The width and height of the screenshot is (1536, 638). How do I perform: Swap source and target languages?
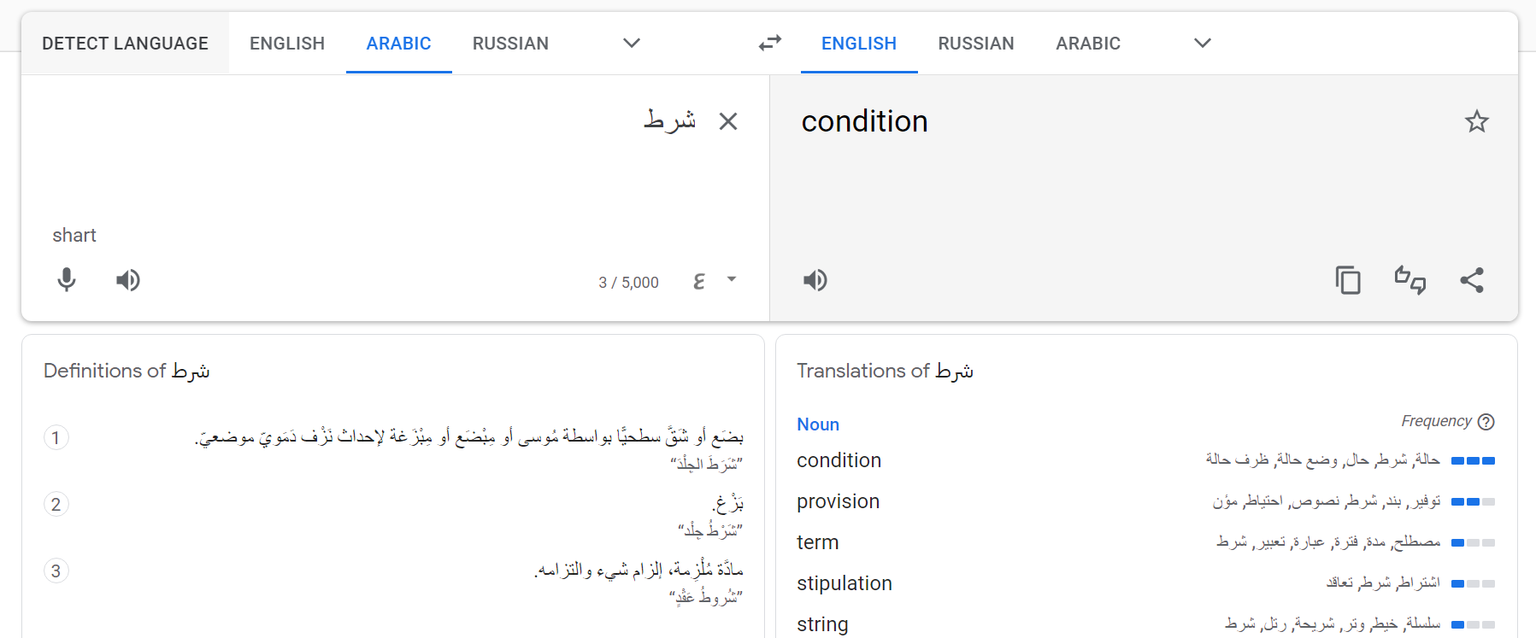pos(770,43)
